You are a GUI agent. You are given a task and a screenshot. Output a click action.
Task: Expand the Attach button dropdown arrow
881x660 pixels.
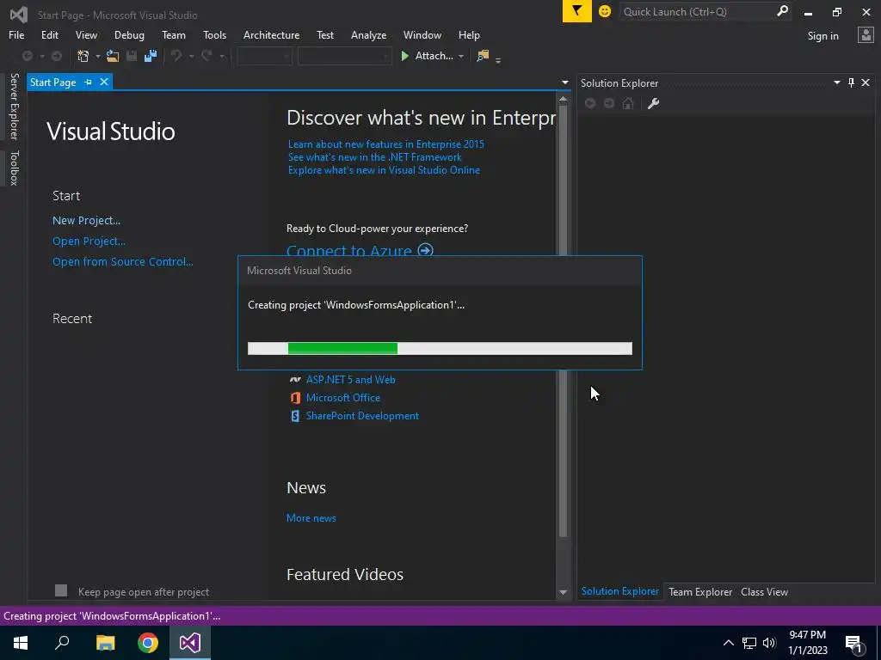tap(461, 56)
